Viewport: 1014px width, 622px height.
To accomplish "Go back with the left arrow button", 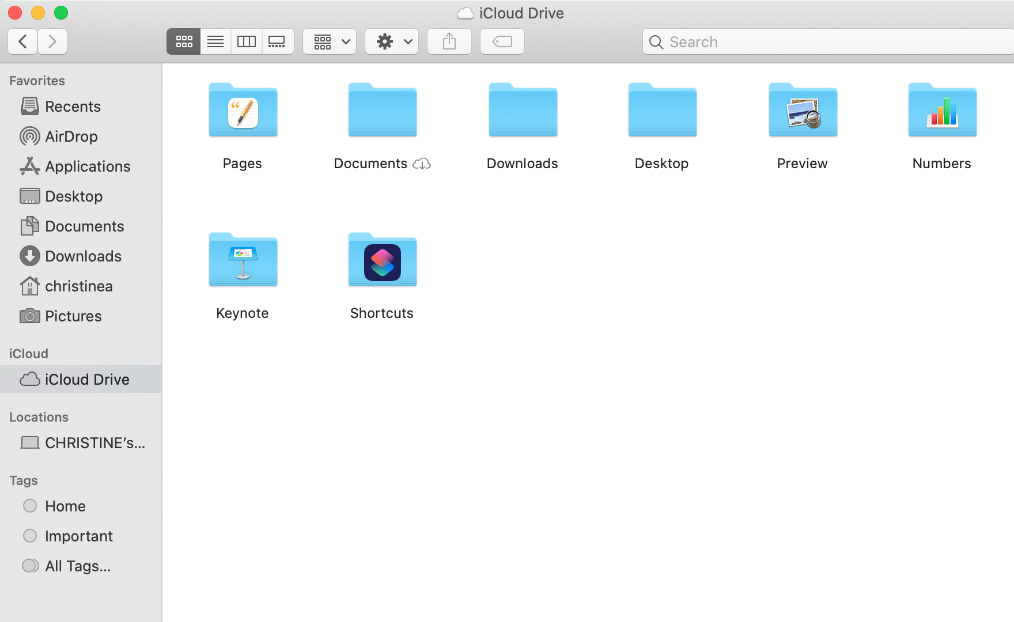I will (x=22, y=41).
